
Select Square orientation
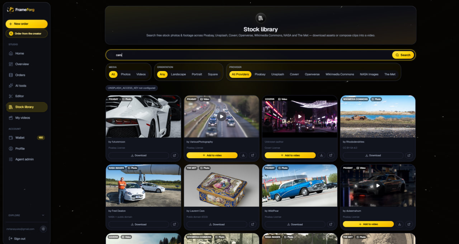tap(213, 74)
